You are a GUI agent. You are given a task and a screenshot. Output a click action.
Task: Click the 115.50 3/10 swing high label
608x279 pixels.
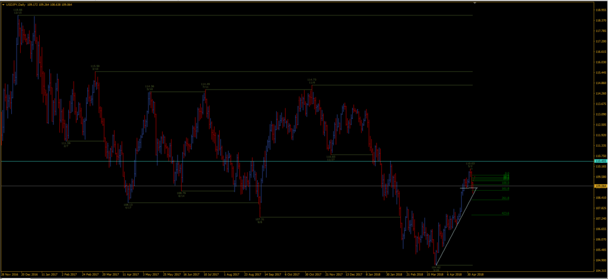pos(95,68)
